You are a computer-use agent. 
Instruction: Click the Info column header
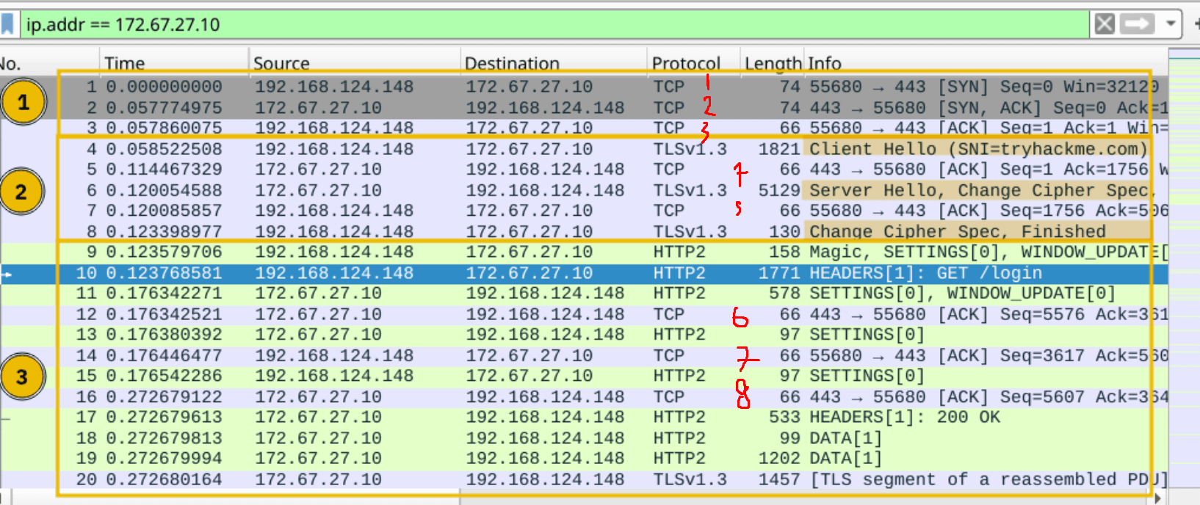[825, 64]
